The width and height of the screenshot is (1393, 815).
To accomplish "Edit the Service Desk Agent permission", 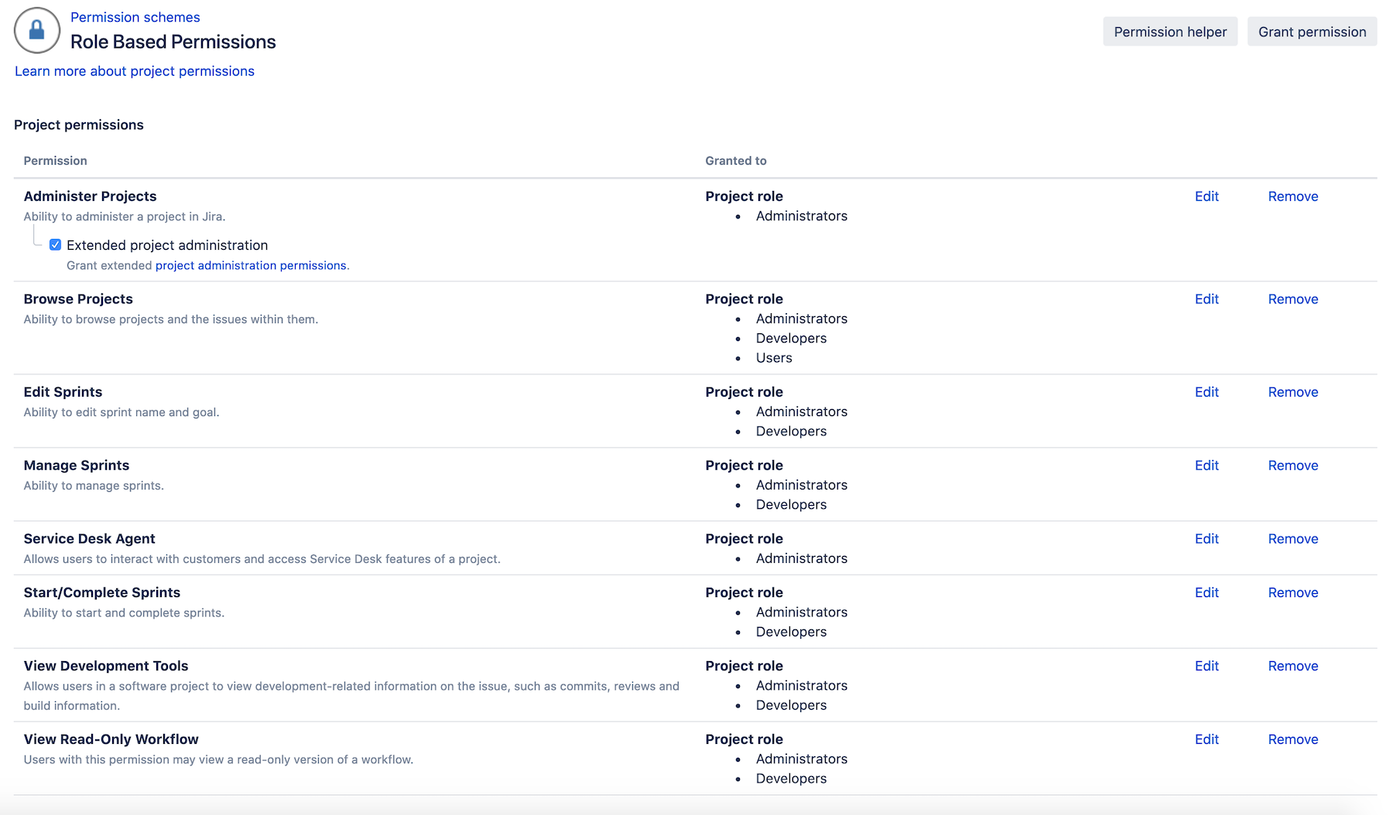I will coord(1206,539).
